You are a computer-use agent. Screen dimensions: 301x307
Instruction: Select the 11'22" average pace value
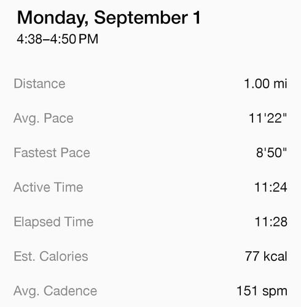[268, 118]
